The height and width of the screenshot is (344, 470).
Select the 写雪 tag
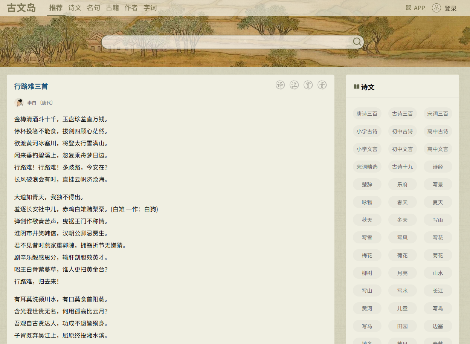(x=367, y=238)
